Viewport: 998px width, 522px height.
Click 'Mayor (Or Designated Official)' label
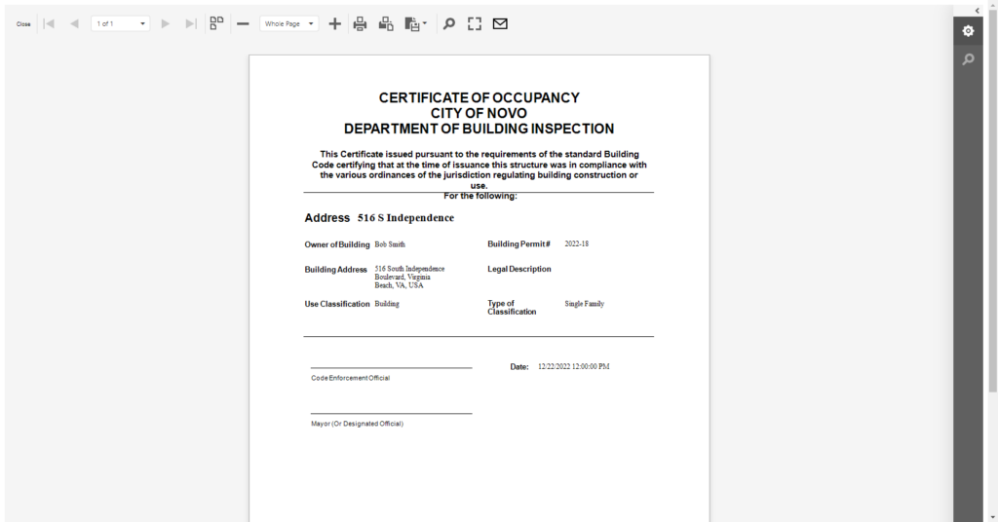click(357, 424)
